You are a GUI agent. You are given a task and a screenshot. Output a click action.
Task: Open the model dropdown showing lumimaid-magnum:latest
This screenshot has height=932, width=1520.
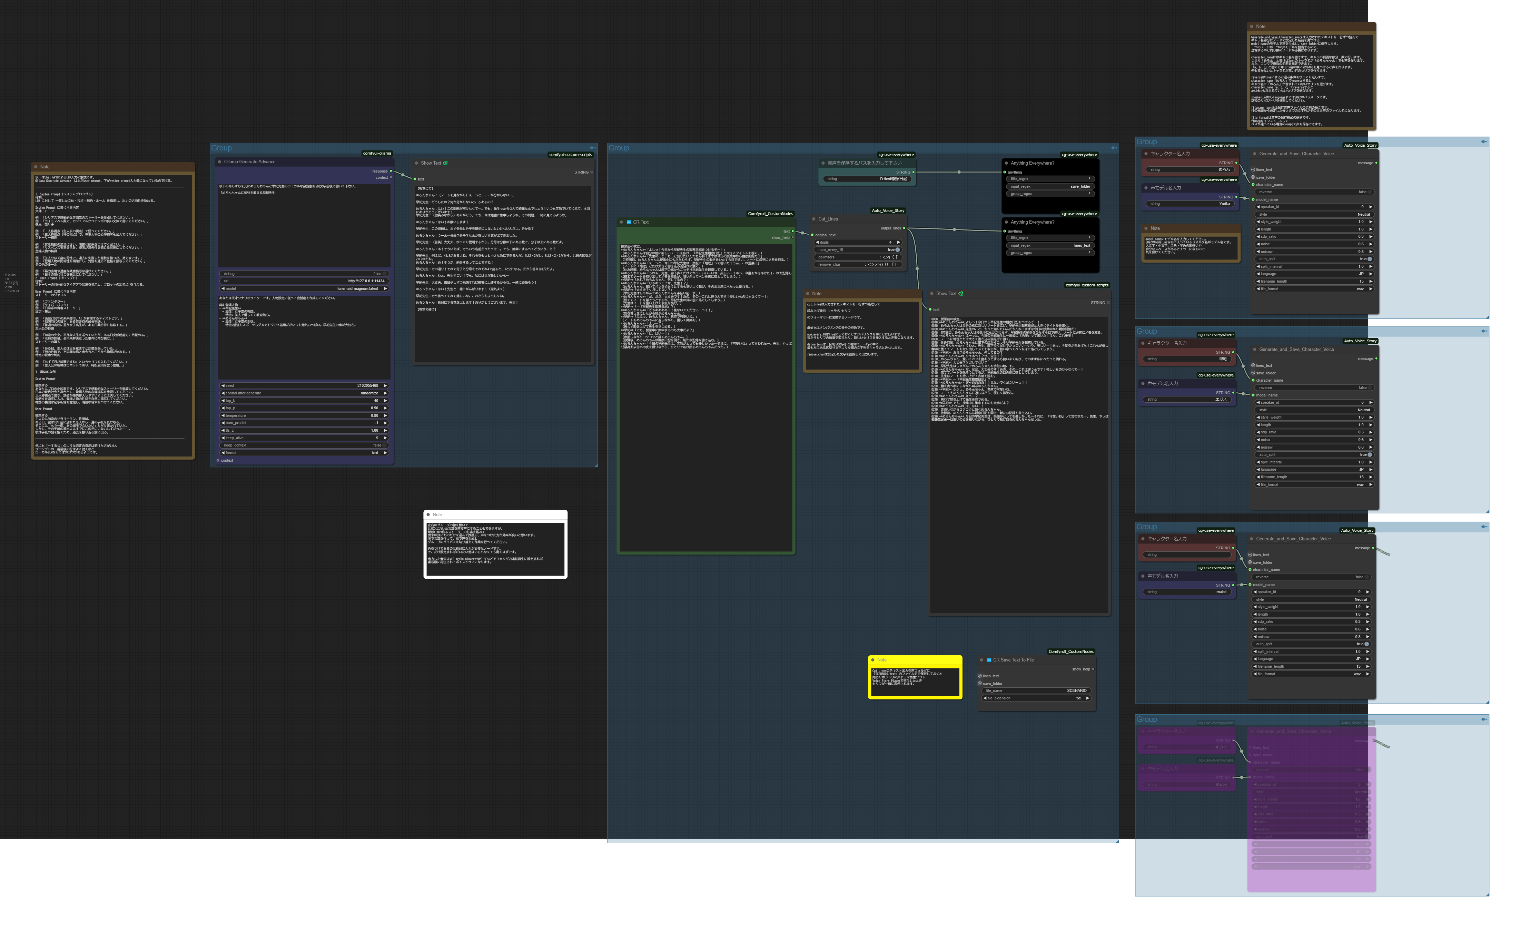(305, 289)
